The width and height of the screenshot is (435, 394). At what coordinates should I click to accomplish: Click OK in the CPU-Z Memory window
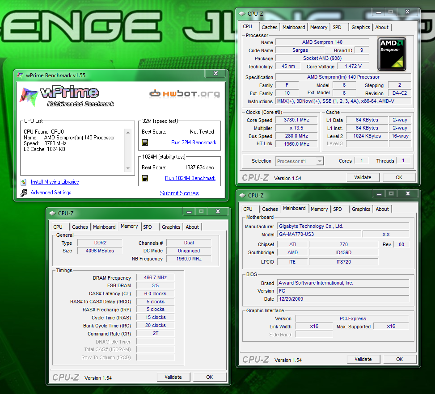tap(210, 377)
